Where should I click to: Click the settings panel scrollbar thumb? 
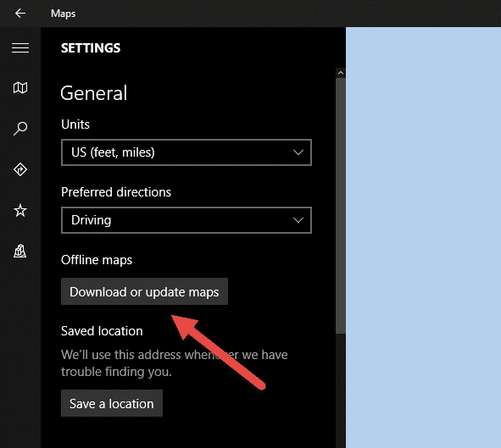point(341,206)
